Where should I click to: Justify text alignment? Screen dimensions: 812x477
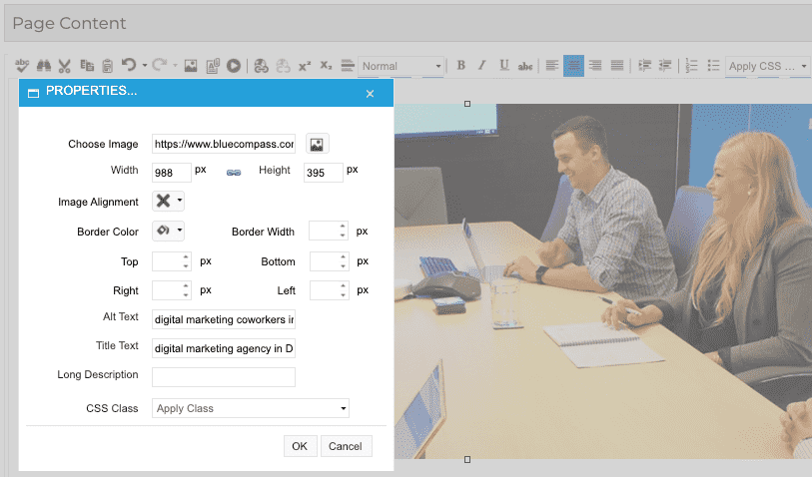(617, 66)
